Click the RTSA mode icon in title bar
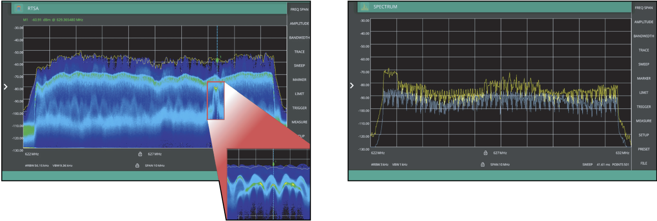 tap(19, 8)
